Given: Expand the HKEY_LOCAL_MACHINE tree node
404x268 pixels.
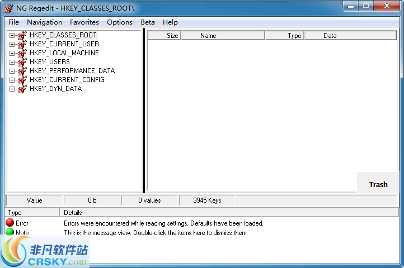Looking at the screenshot, I should pyautogui.click(x=12, y=53).
